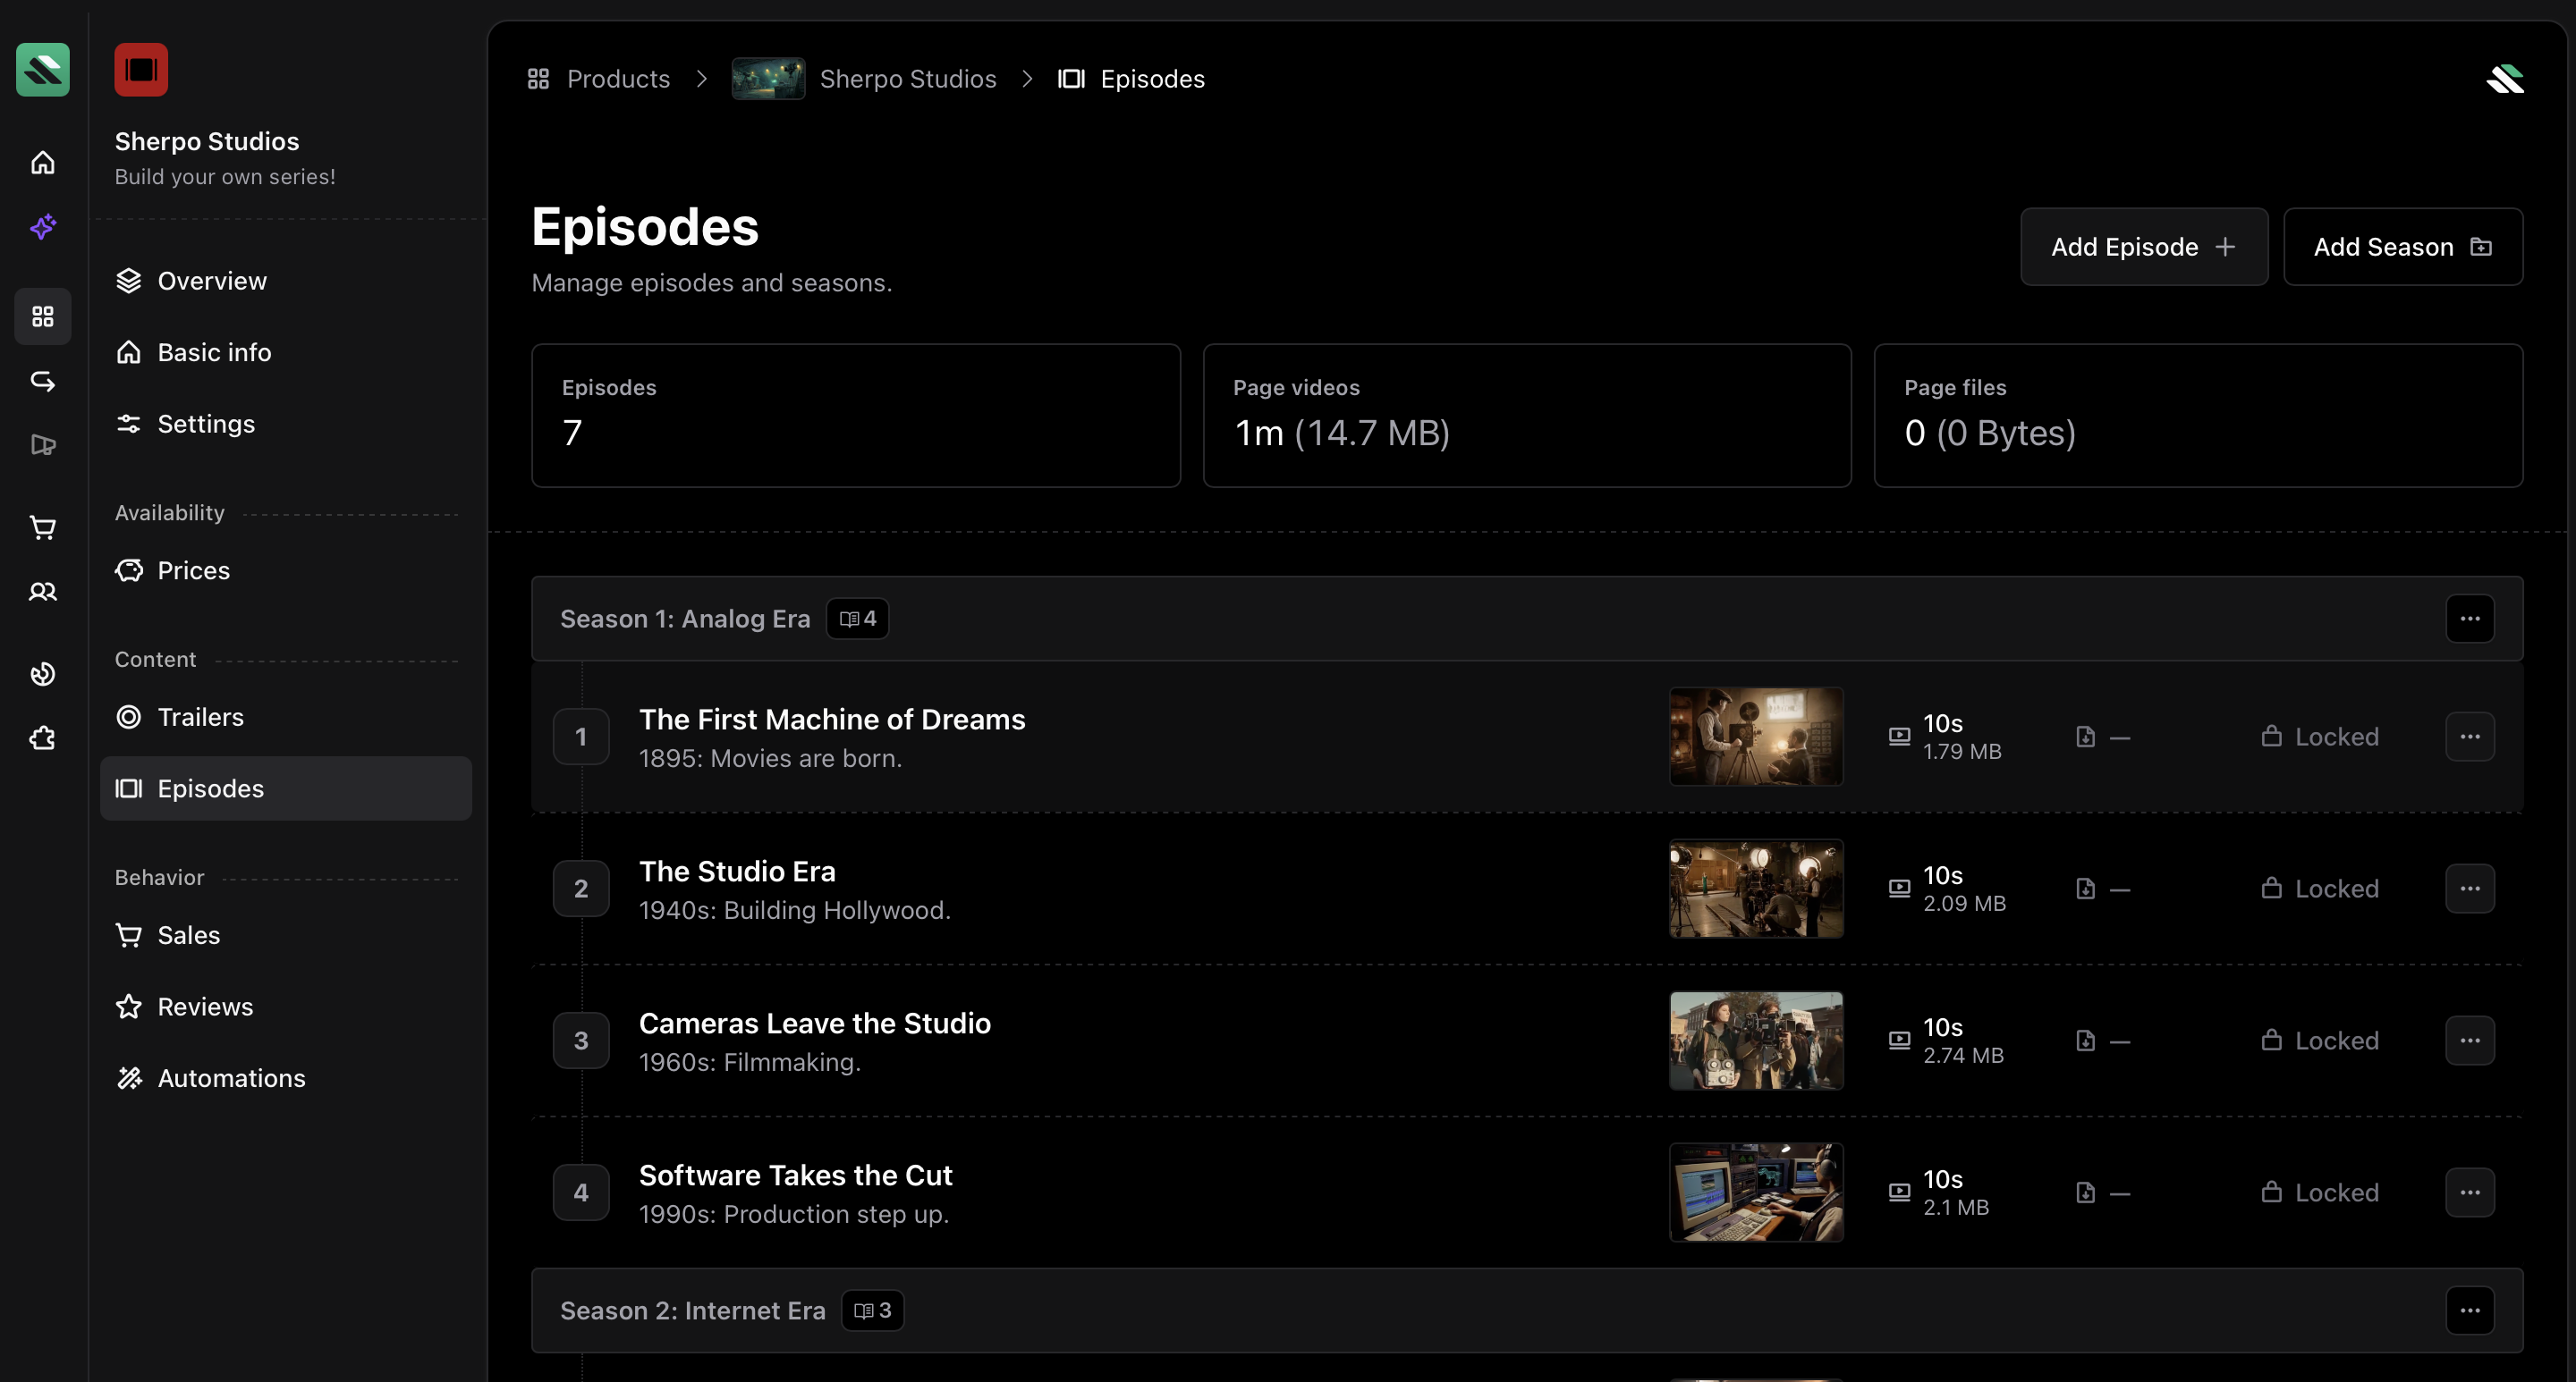Screen dimensions: 2576x1382
Task: Click the community members icon
Action: 42,592
